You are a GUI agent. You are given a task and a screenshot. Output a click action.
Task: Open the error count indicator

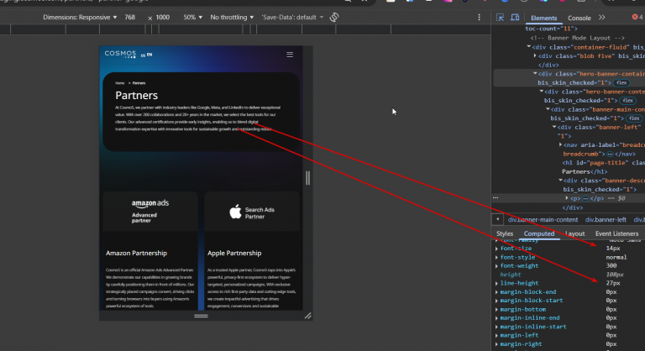point(637,17)
